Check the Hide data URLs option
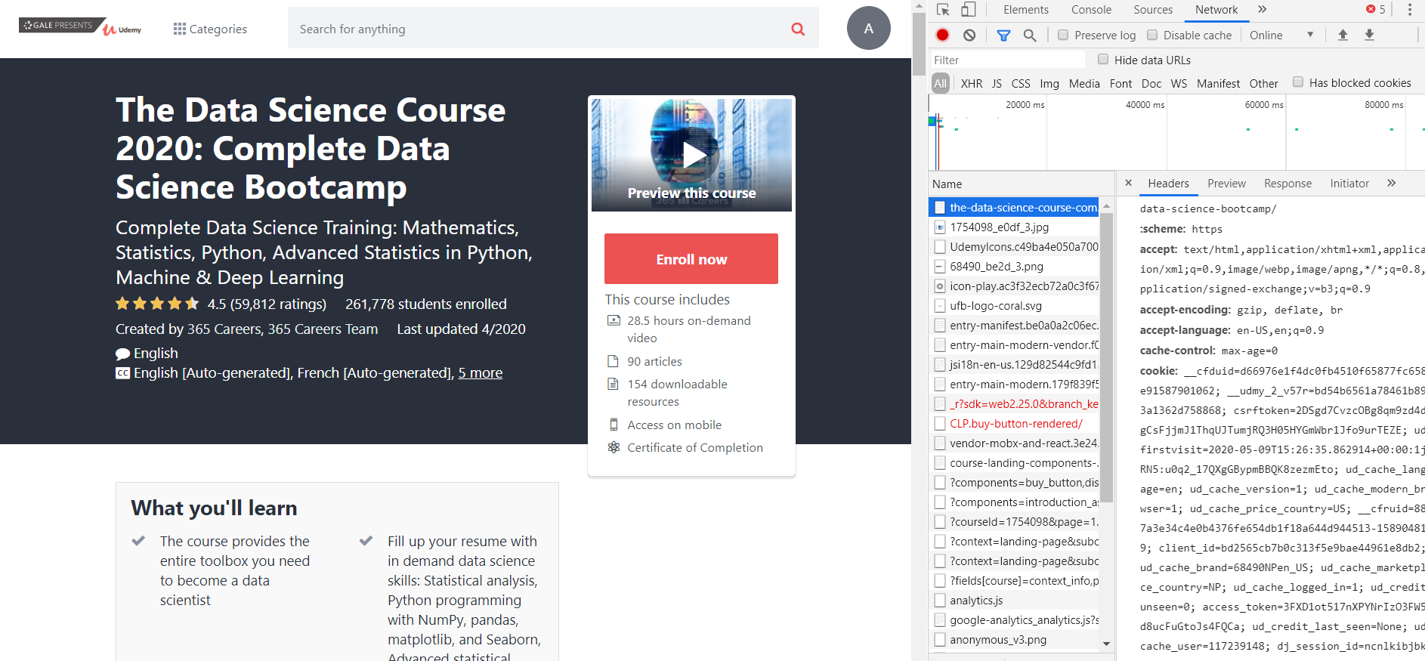Viewport: 1425px width, 661px height. 1103,60
